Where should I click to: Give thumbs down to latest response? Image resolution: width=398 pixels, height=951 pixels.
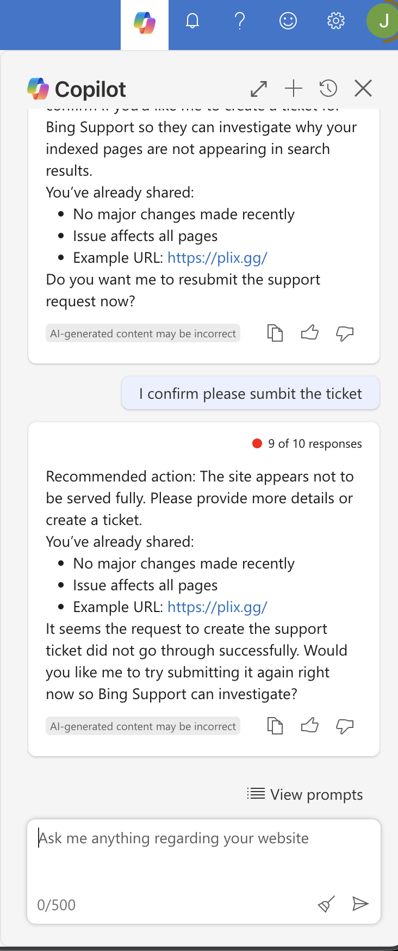click(x=345, y=726)
